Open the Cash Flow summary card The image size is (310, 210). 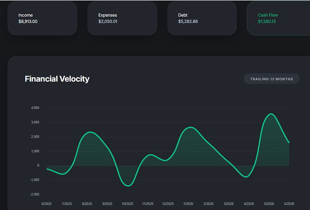[279, 18]
